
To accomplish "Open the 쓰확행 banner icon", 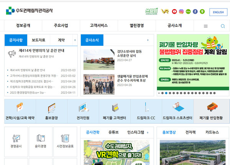I will pyautogui.click(x=151, y=11).
